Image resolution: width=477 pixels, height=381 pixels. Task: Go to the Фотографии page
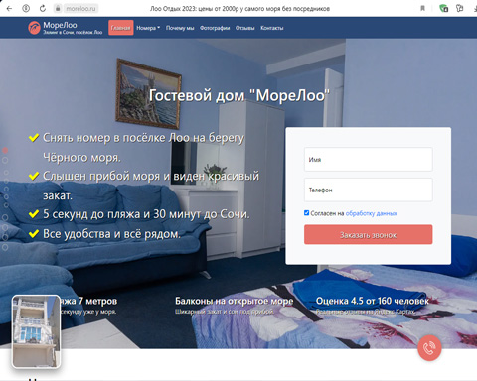[215, 28]
